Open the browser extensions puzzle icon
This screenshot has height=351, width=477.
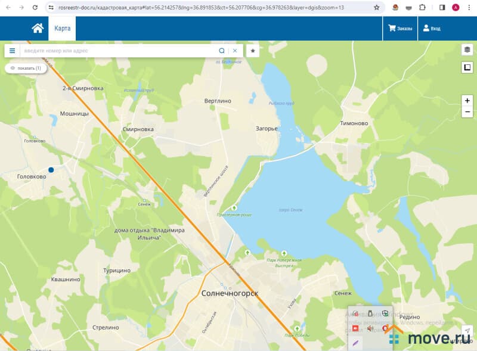point(422,8)
